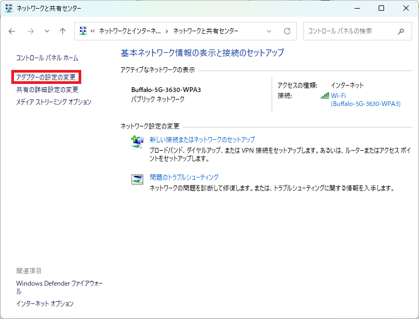Refresh the address bar view
The image size is (419, 319).
click(287, 31)
